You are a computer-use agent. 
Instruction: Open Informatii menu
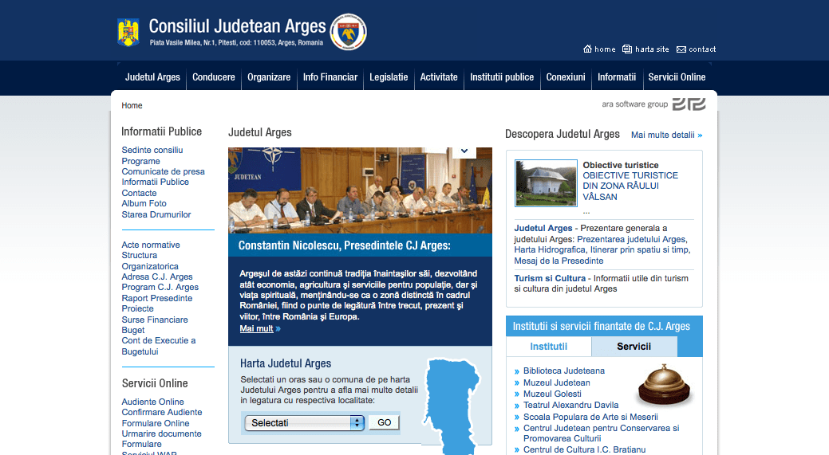(617, 77)
